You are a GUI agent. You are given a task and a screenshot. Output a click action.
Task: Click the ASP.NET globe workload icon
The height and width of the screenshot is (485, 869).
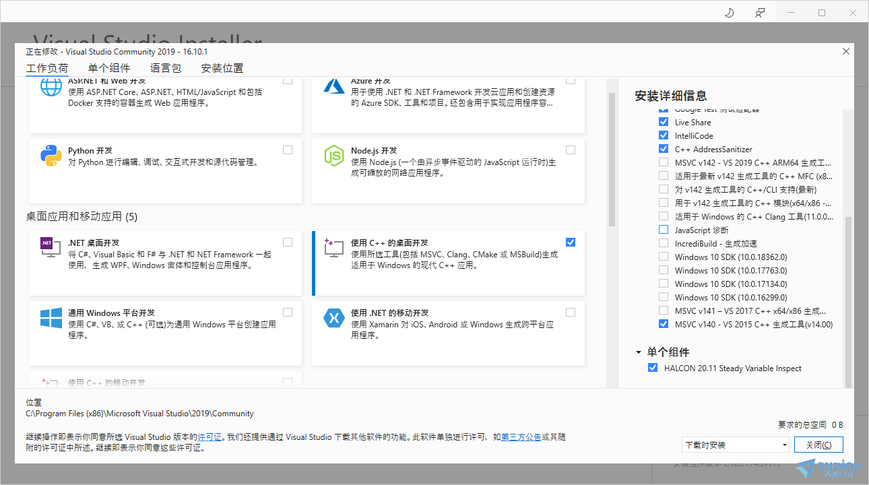point(51,87)
